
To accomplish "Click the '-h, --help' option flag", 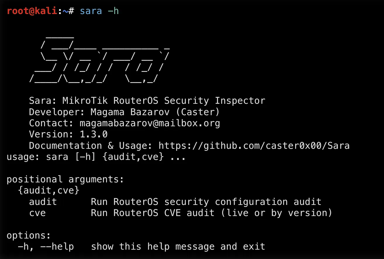I will (46, 246).
